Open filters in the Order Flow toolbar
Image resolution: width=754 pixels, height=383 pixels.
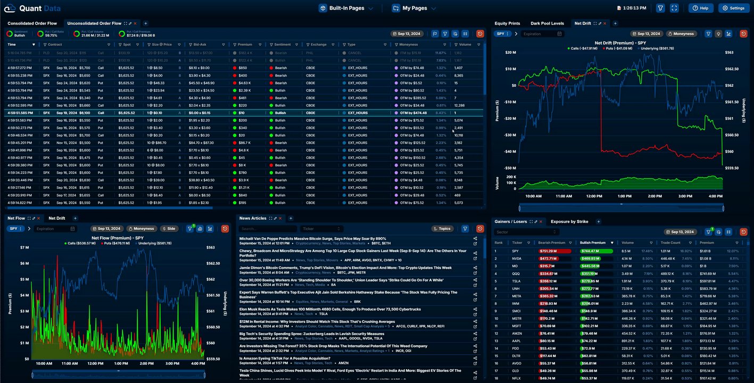pyautogui.click(x=445, y=34)
